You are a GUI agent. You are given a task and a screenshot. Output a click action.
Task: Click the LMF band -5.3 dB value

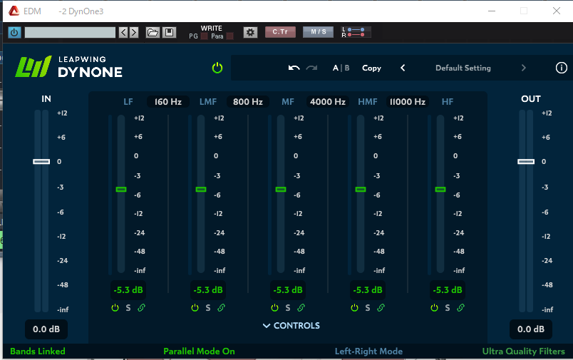coord(208,290)
